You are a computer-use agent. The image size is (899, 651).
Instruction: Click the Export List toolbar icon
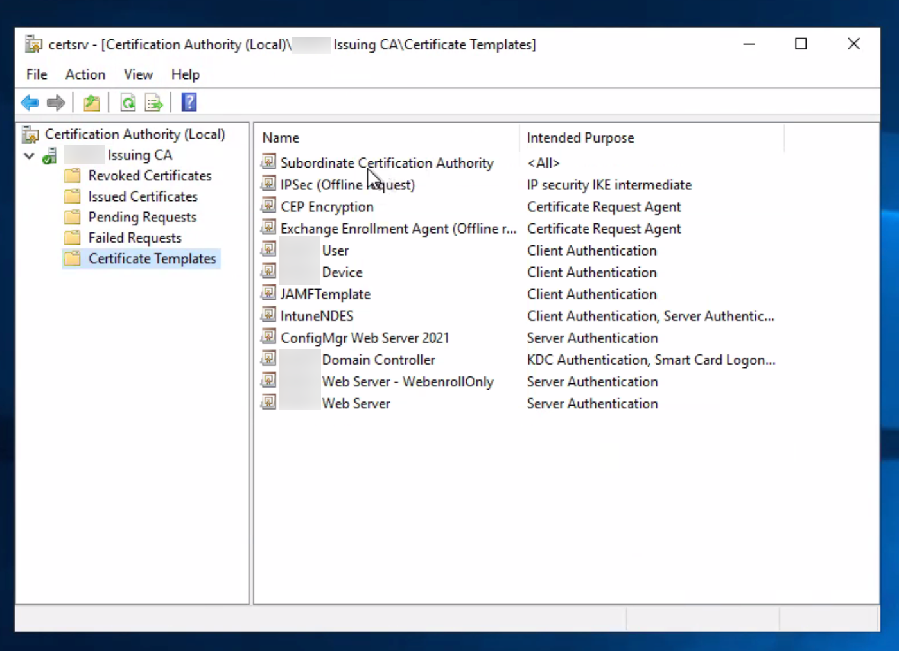pos(154,103)
